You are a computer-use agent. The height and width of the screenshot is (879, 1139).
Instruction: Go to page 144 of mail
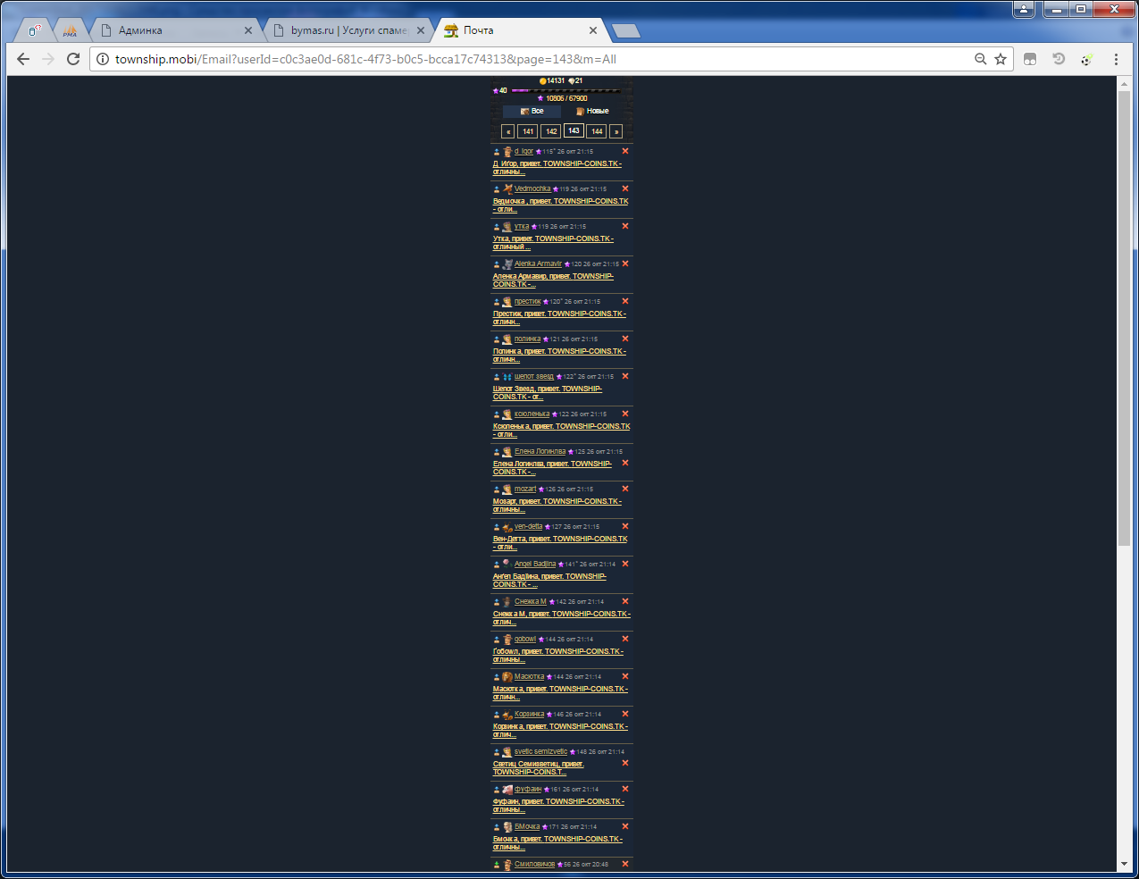tap(597, 131)
